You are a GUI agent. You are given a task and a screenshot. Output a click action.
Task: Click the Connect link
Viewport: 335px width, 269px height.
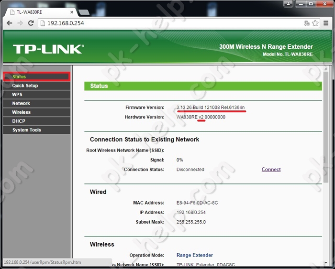(271, 169)
